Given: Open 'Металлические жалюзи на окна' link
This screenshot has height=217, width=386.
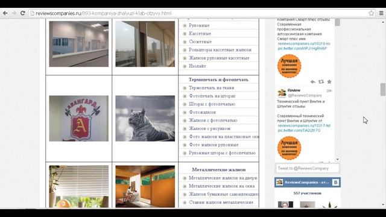Looking at the screenshot, I should [x=222, y=186].
